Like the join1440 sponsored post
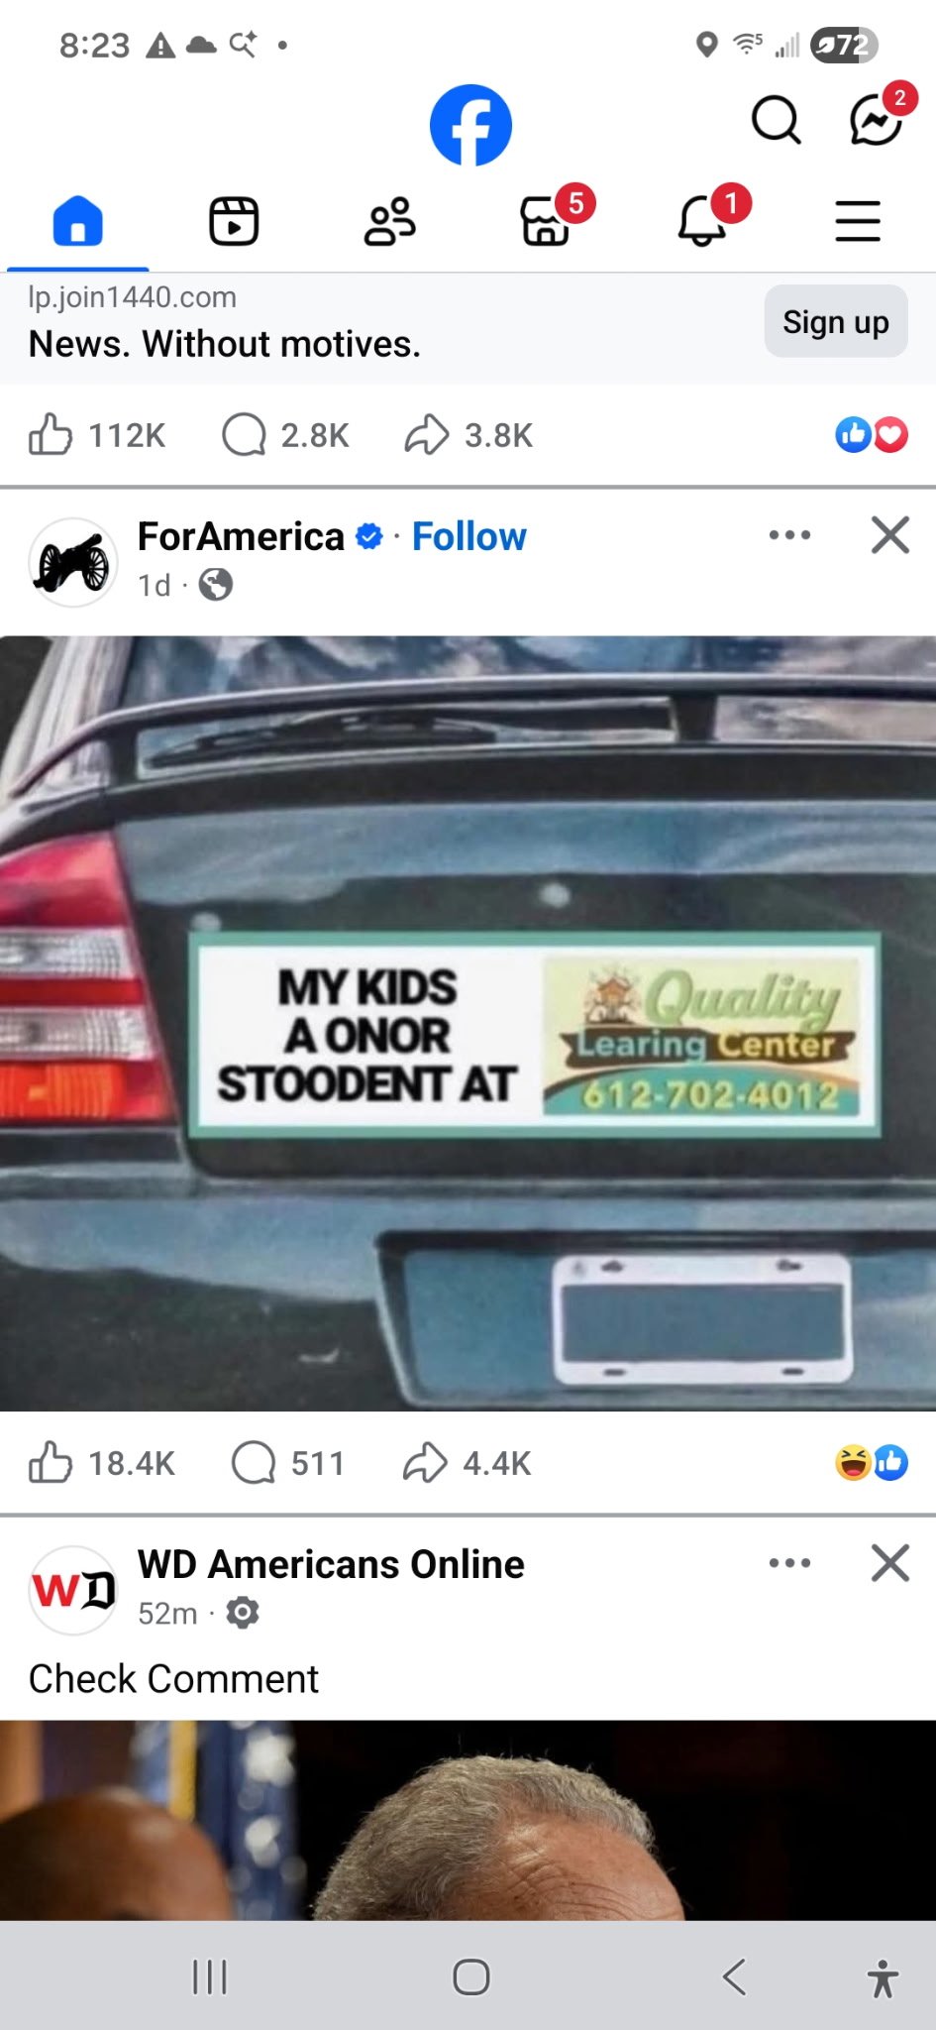 [x=97, y=434]
